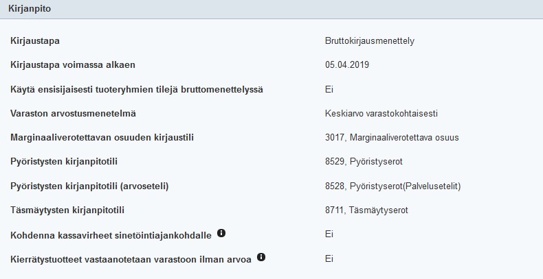Screen dimensions: 543x279
Task: Click 8711, Täsmäytyserot account value
Action: [x=366, y=210]
